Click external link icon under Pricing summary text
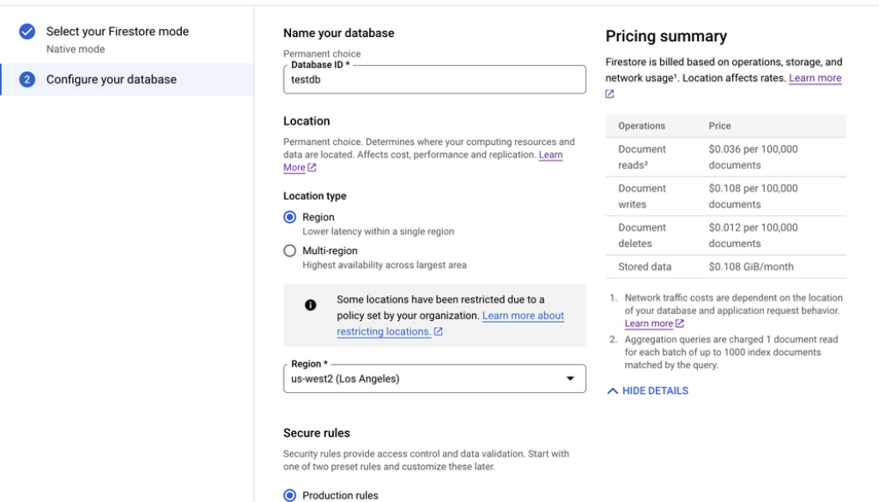Image resolution: width=879 pixels, height=502 pixels. 609,94
